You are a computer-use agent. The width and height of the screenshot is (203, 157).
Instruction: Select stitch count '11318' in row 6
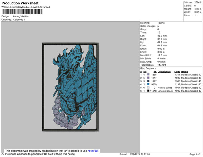pyautogui.click(x=153, y=91)
